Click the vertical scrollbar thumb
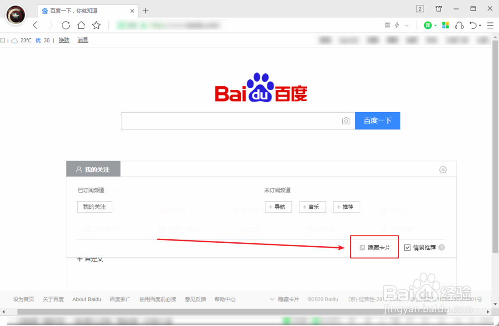The width and height of the screenshot is (499, 326). pyautogui.click(x=495, y=147)
